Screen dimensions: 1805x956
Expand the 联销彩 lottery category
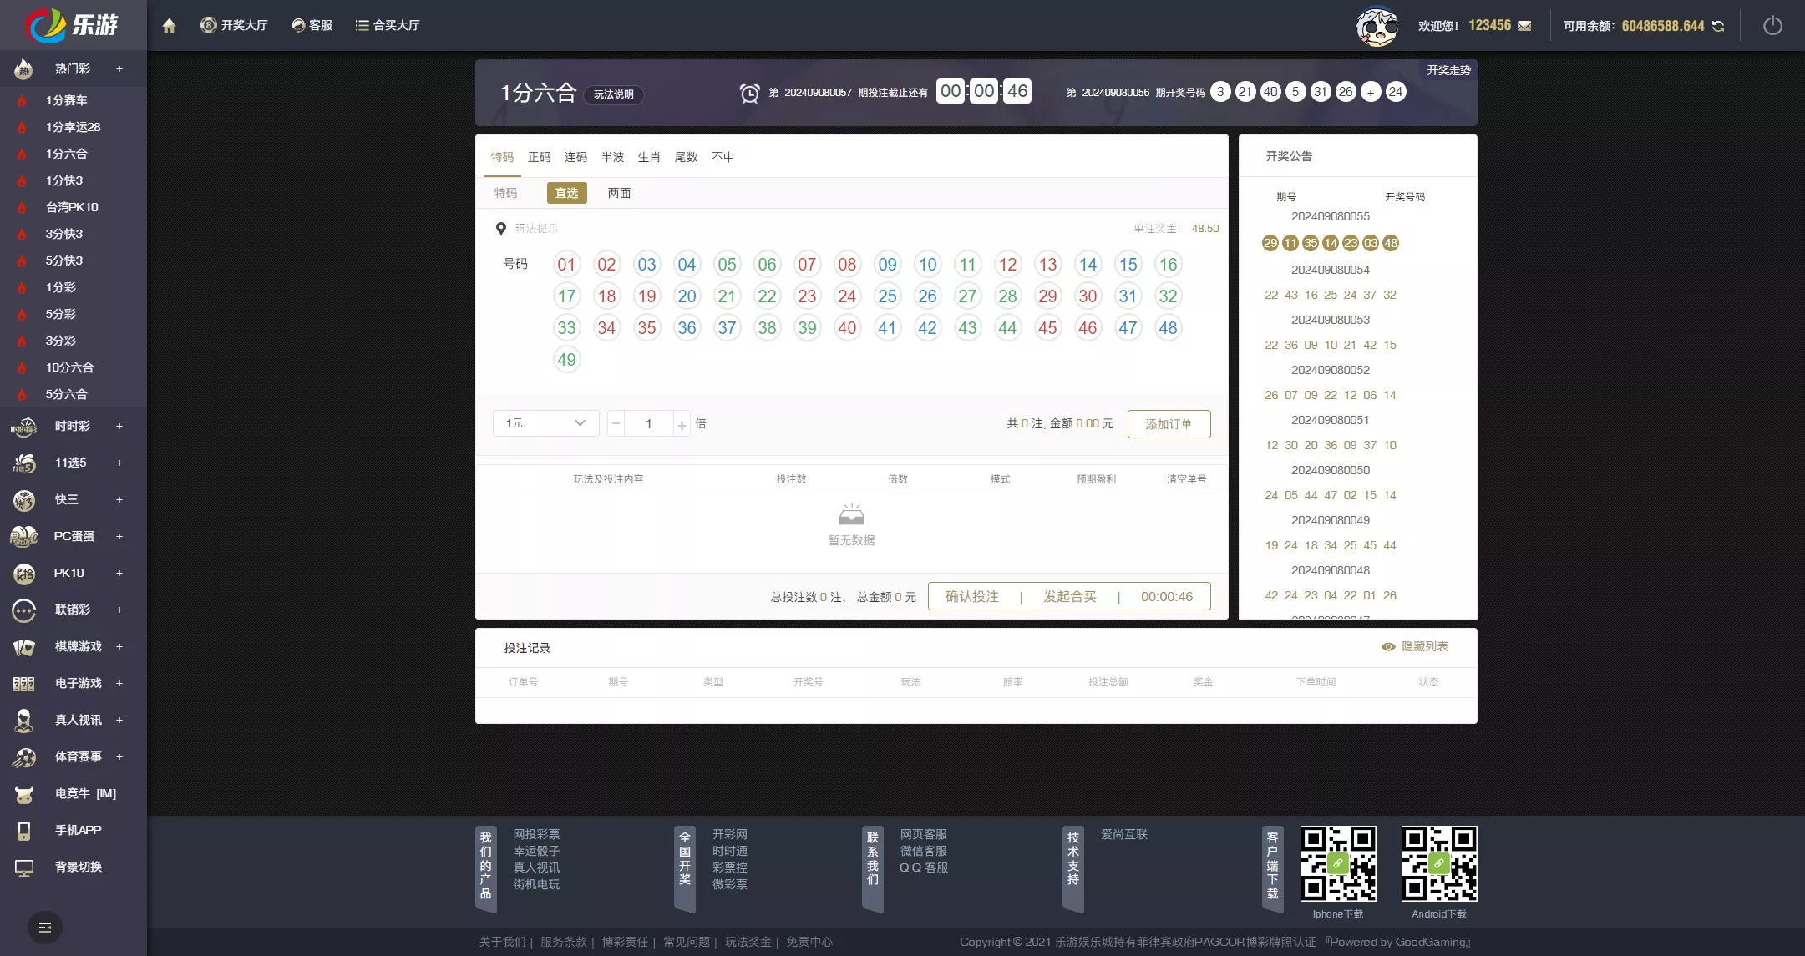[x=118, y=609]
